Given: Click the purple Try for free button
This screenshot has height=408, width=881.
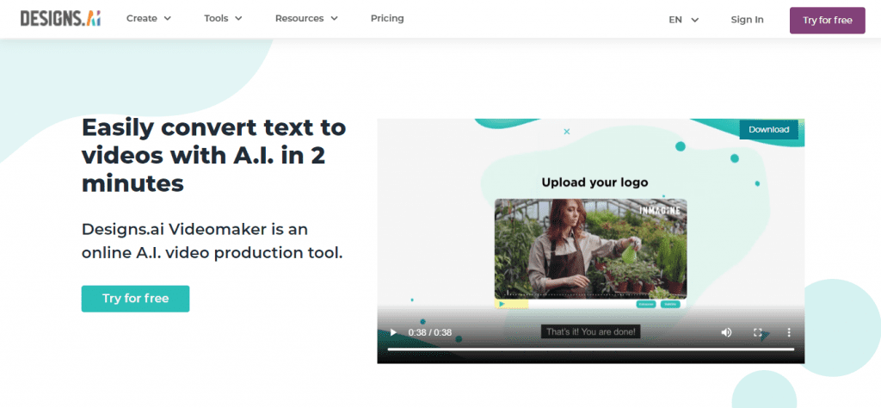Looking at the screenshot, I should pyautogui.click(x=827, y=21).
